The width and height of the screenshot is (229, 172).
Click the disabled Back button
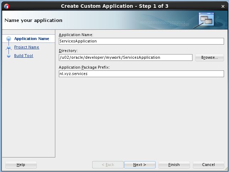[107, 165]
